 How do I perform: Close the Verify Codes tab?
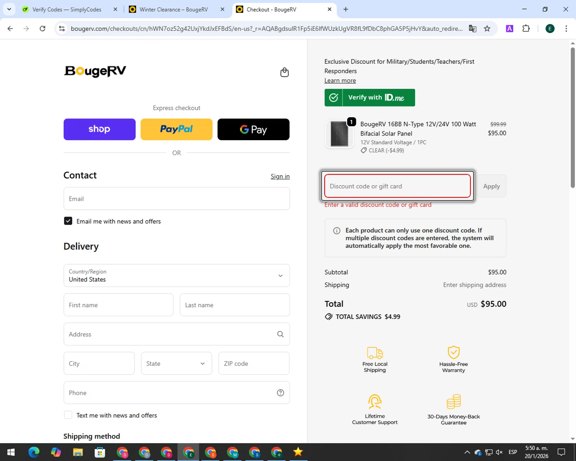click(x=115, y=9)
